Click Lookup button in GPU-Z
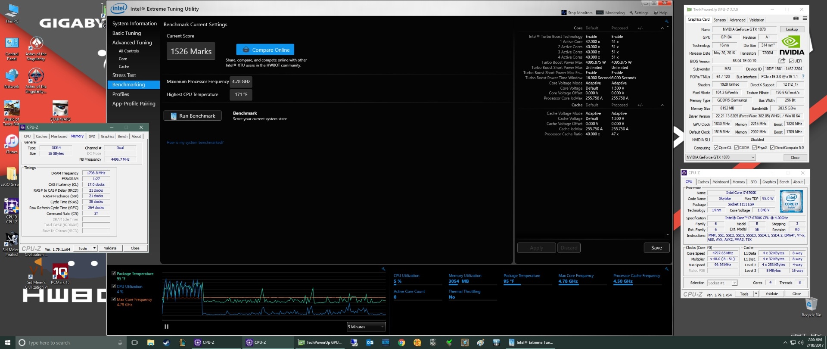This screenshot has height=349, width=827. [x=792, y=29]
